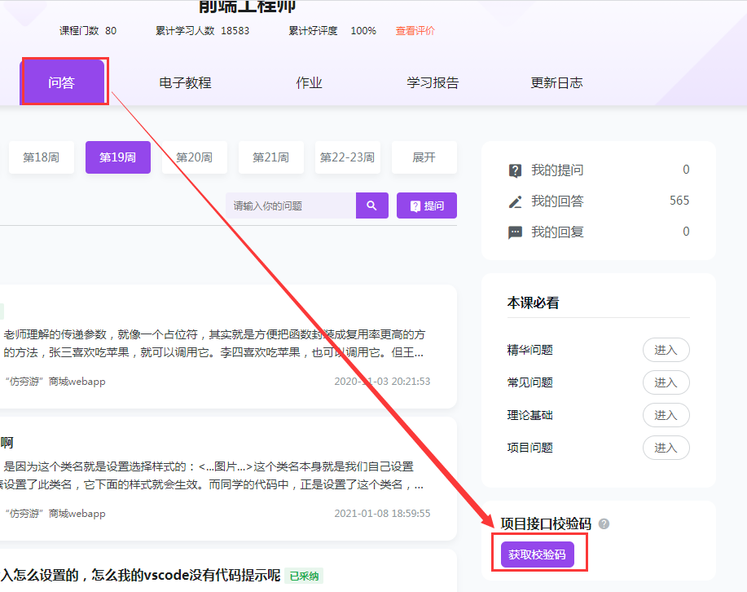The image size is (747, 592).
Task: Open the 作业 tab
Action: (310, 82)
